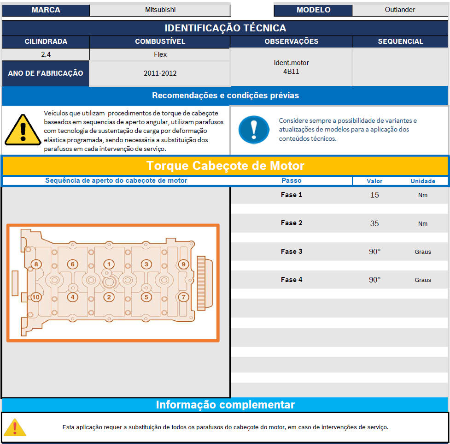450x444 pixels.
Task: Click the Ident.motor 4B11 observation cell
Action: tap(291, 67)
